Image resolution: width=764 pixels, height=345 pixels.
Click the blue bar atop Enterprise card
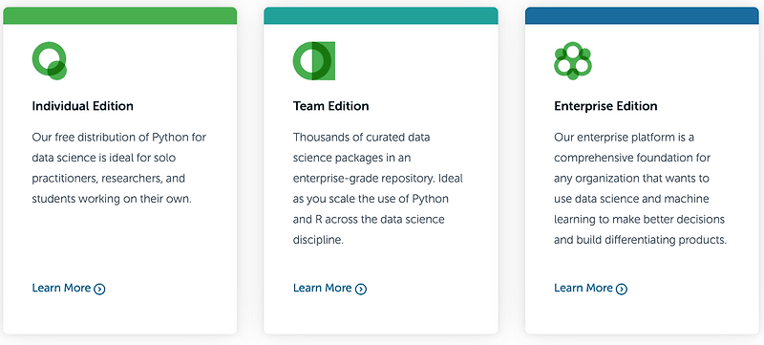click(642, 15)
